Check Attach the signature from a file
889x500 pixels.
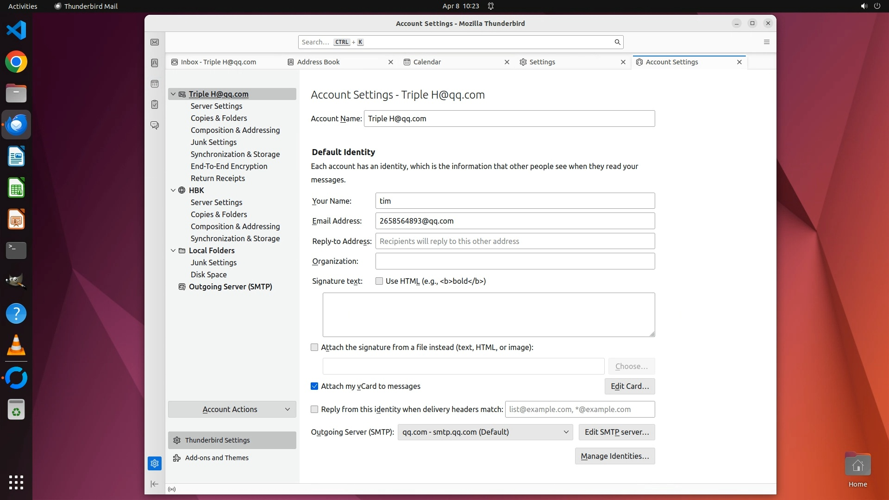tap(314, 347)
